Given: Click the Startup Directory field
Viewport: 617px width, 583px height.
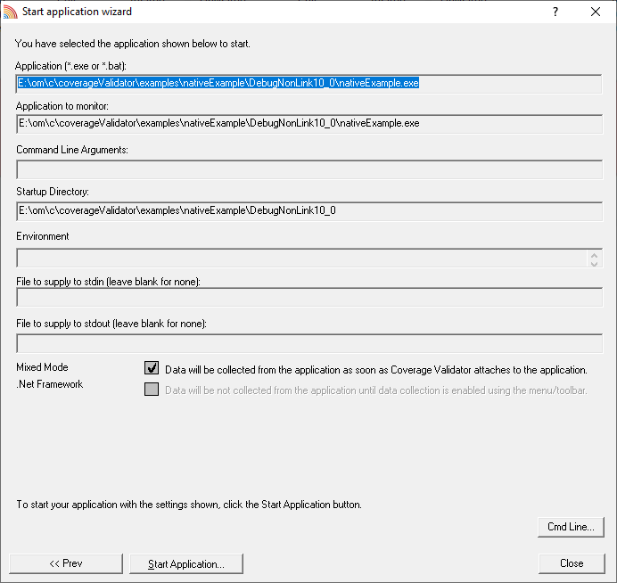Looking at the screenshot, I should coord(309,211).
